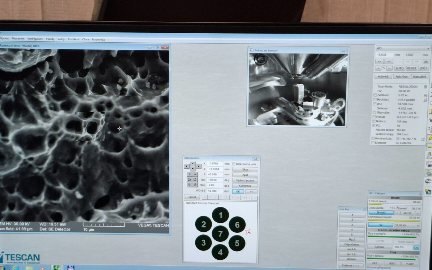This screenshot has height=270, width=432.
Task: Click stage rotate clockwise arrow in Manipulator
Action: coord(195,179)
